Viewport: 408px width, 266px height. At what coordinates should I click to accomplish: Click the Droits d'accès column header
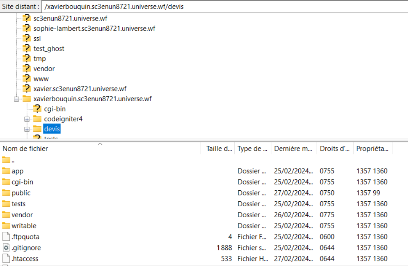(x=334, y=149)
